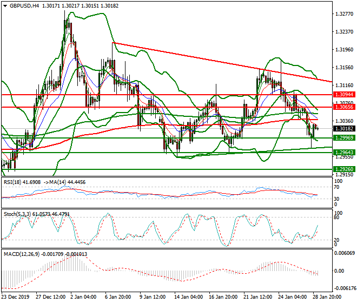This screenshot has width=357, height=303.
Task: Select the GBPUSD,H4 symbol title
Action: (24, 6)
